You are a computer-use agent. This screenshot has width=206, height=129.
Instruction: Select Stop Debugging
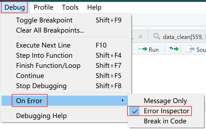(41, 86)
